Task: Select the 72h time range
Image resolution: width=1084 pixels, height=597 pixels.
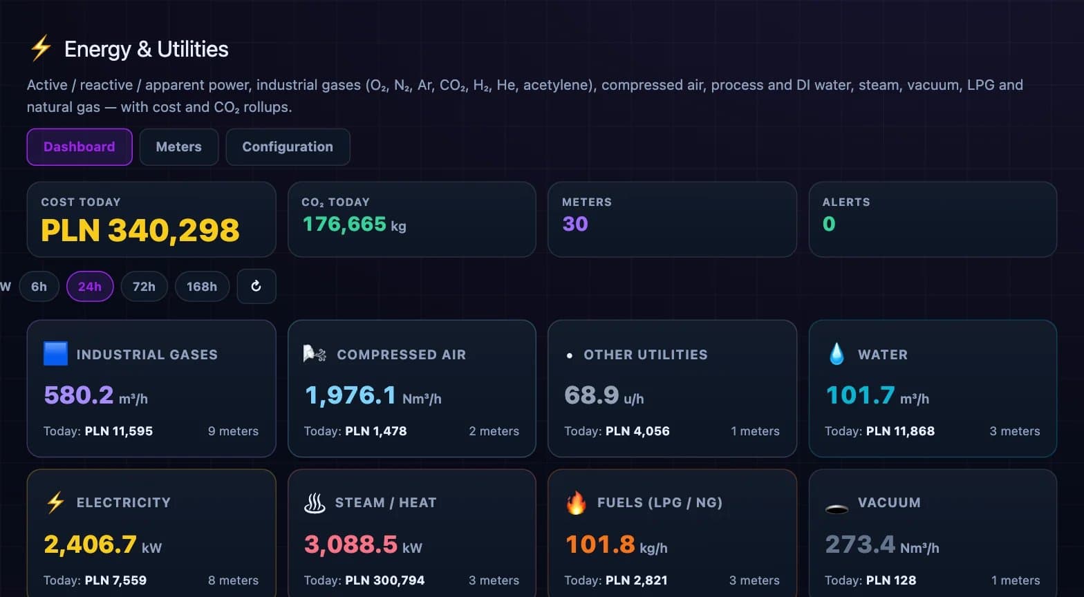Action: (144, 286)
